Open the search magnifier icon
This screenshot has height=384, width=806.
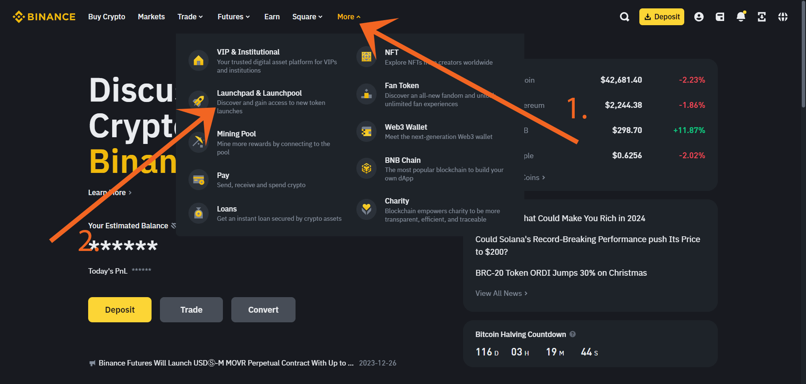click(x=624, y=16)
